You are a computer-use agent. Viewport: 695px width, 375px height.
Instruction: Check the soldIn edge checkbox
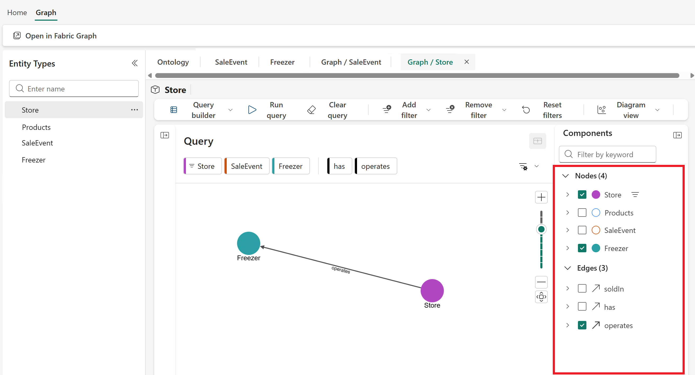582,289
